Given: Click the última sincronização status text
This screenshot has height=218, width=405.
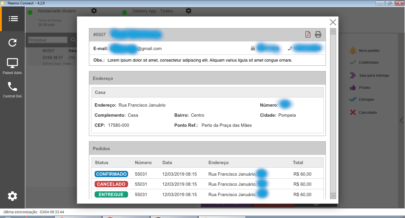Looking at the screenshot, I should click(x=34, y=212).
